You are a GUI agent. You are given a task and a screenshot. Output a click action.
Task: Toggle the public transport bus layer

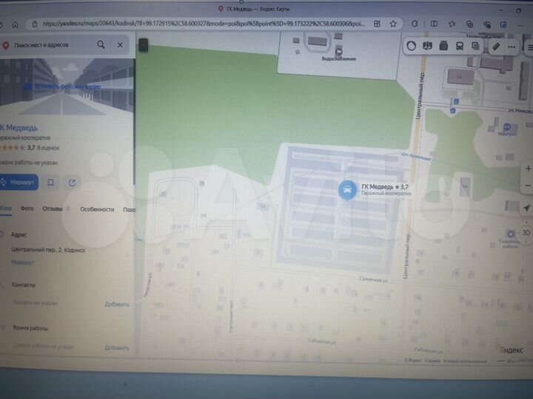click(460, 46)
